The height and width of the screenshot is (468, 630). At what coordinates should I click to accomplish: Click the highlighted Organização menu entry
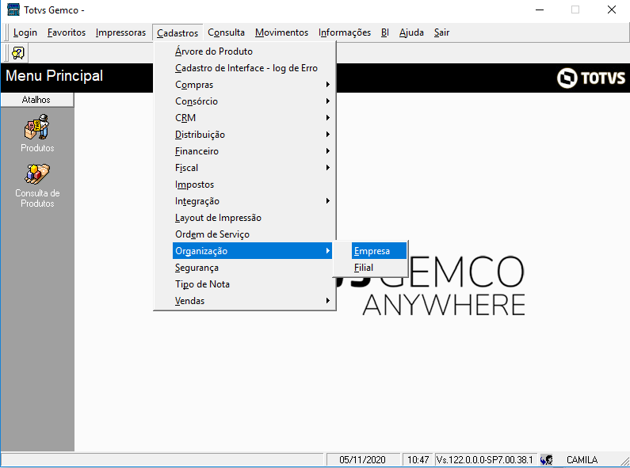click(253, 251)
